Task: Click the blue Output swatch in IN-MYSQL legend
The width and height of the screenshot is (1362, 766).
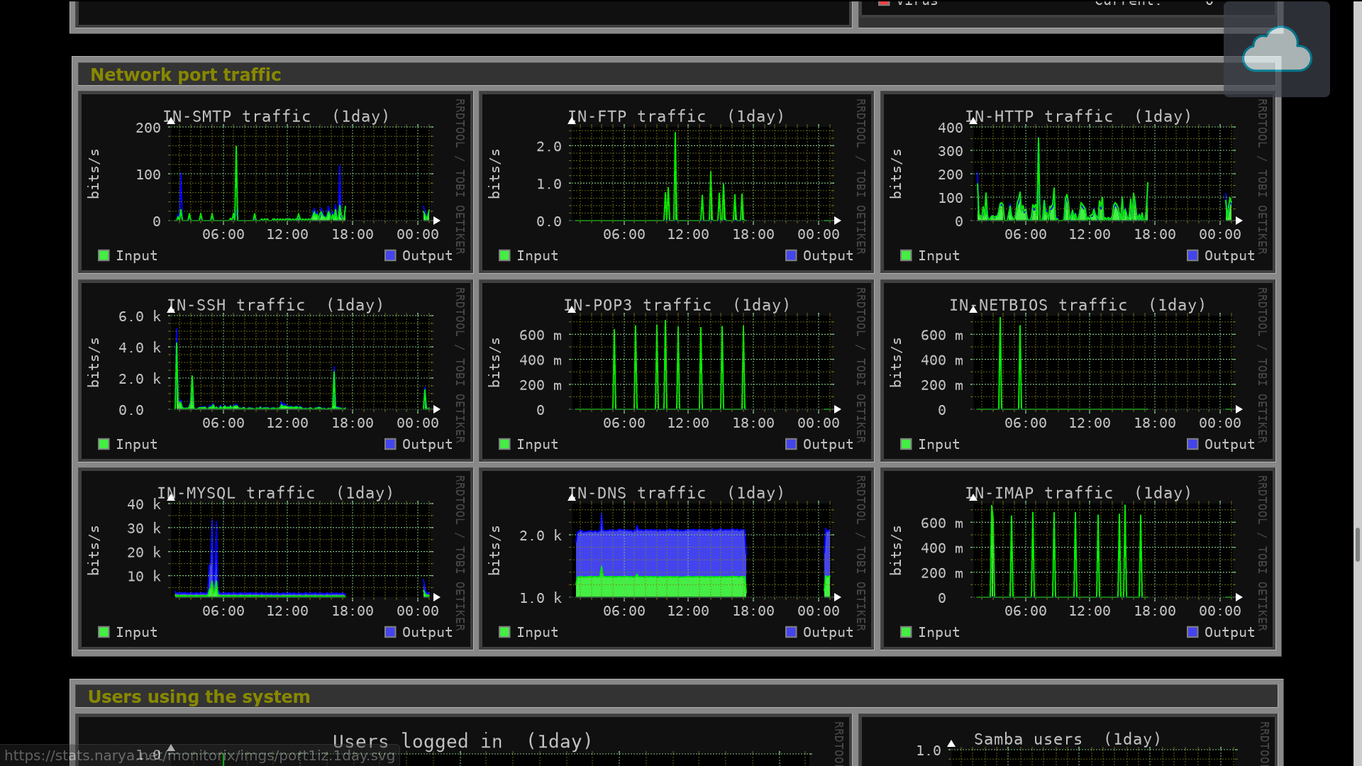Action: click(390, 632)
